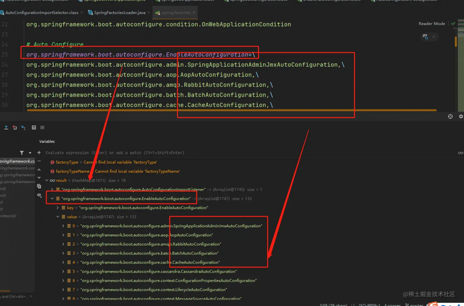Expand element 2 RabbitAutoConfiguration
This screenshot has height=306, width=464.
(63, 244)
